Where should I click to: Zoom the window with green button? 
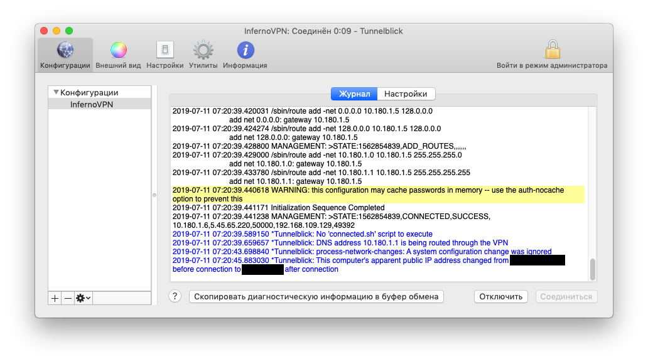[x=69, y=31]
